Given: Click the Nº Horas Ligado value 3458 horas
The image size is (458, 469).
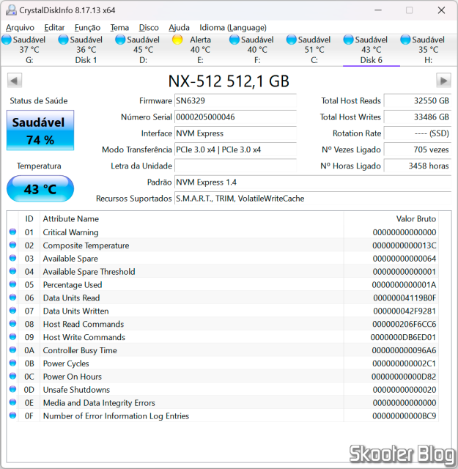Looking at the screenshot, I should pos(418,166).
